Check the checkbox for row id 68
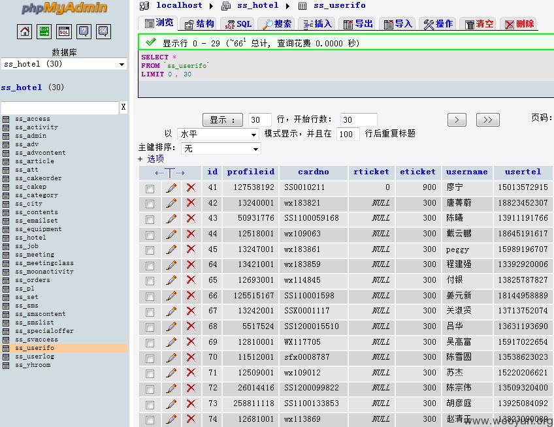The height and width of the screenshot is (427, 554). click(x=150, y=327)
